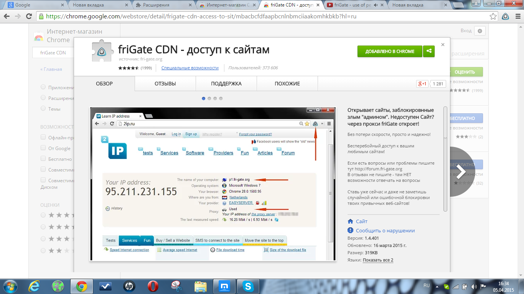Select the fourth screenshot carousel dot
The height and width of the screenshot is (294, 524).
click(221, 98)
